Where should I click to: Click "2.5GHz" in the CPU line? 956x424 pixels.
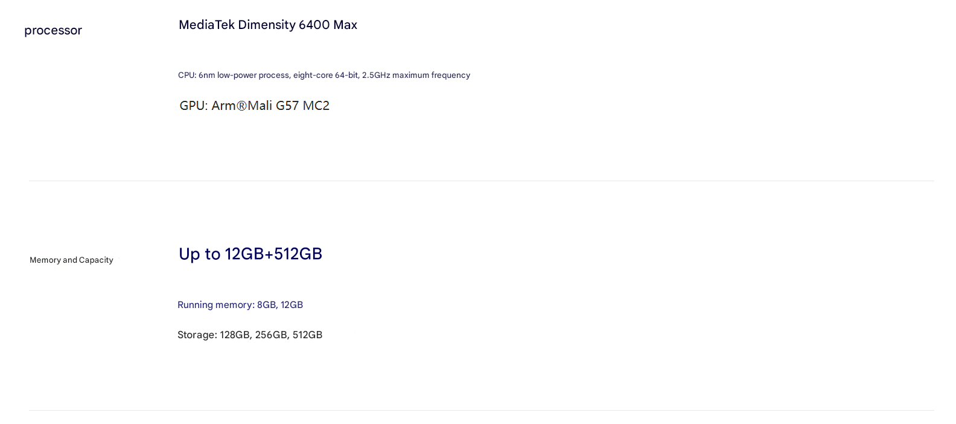(375, 75)
